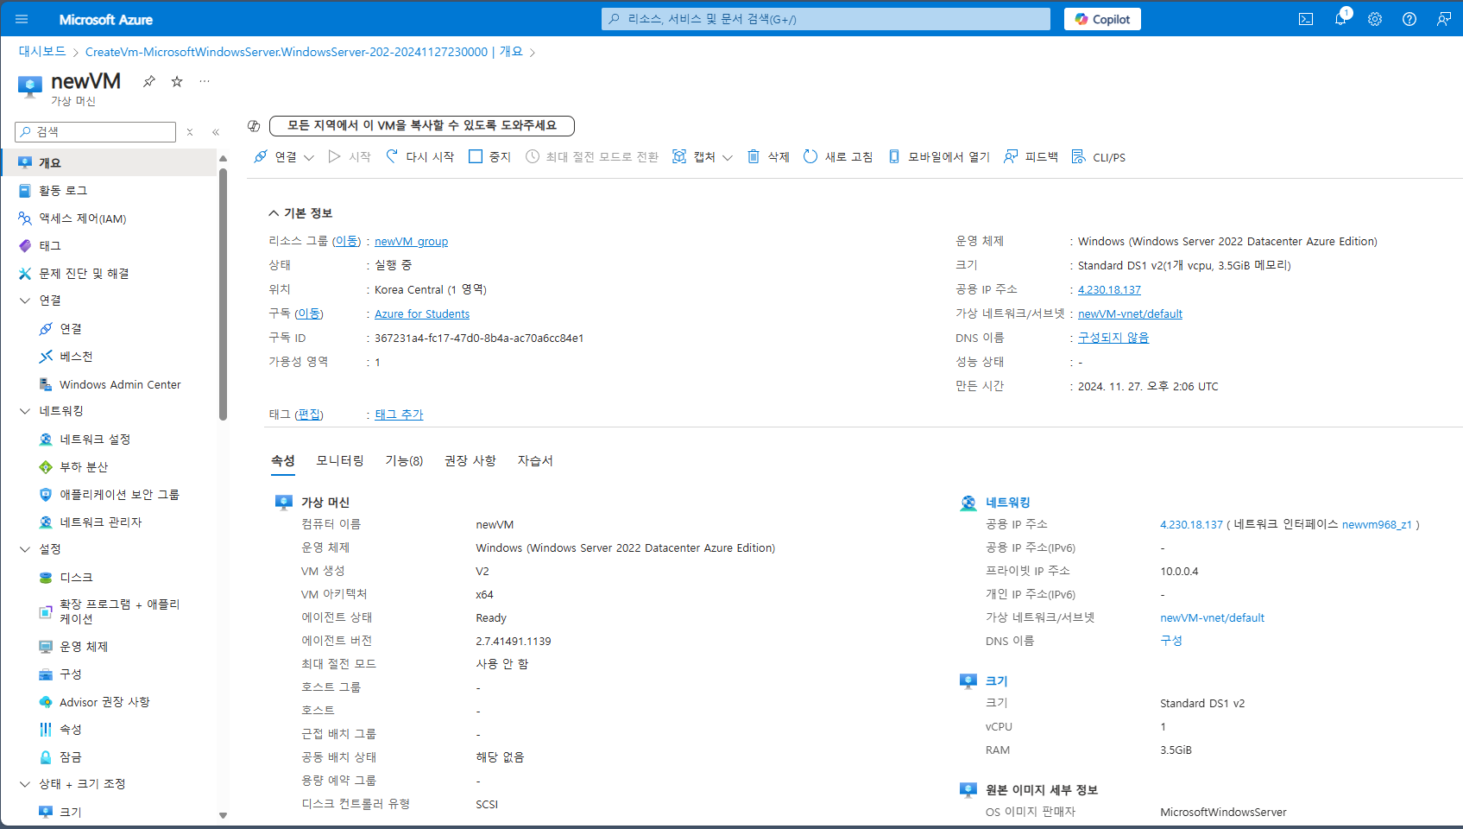Screen dimensions: 1463x829
Task: Open the 연결 connect dropdown in toolbar
Action: click(284, 156)
